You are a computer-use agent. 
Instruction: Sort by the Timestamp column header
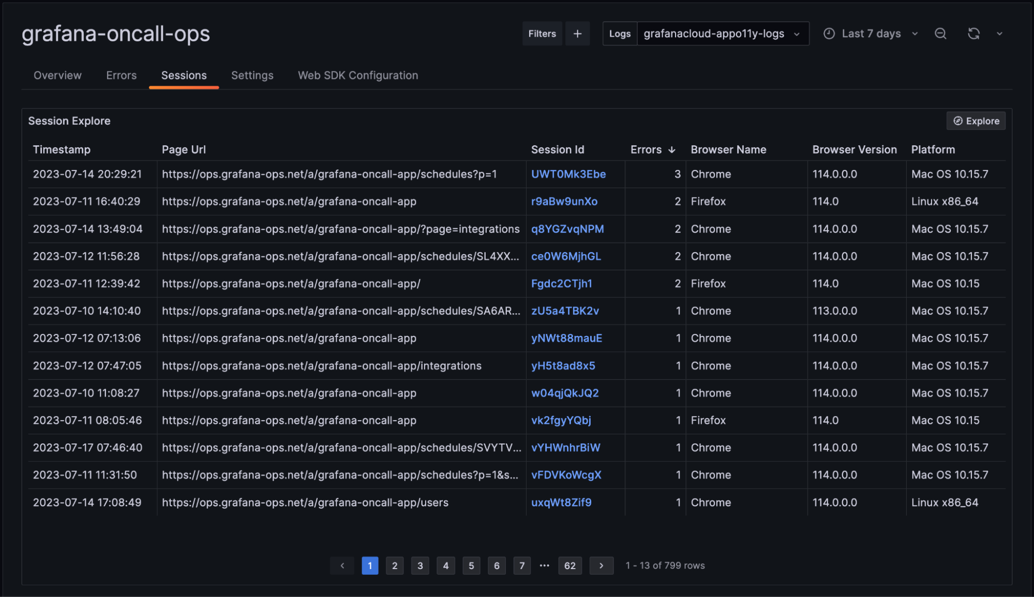tap(62, 150)
